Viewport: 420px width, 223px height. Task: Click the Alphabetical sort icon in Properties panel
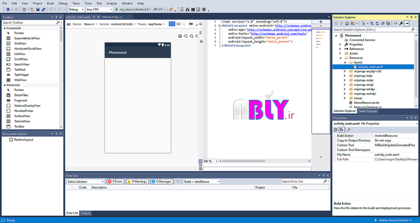342,129
